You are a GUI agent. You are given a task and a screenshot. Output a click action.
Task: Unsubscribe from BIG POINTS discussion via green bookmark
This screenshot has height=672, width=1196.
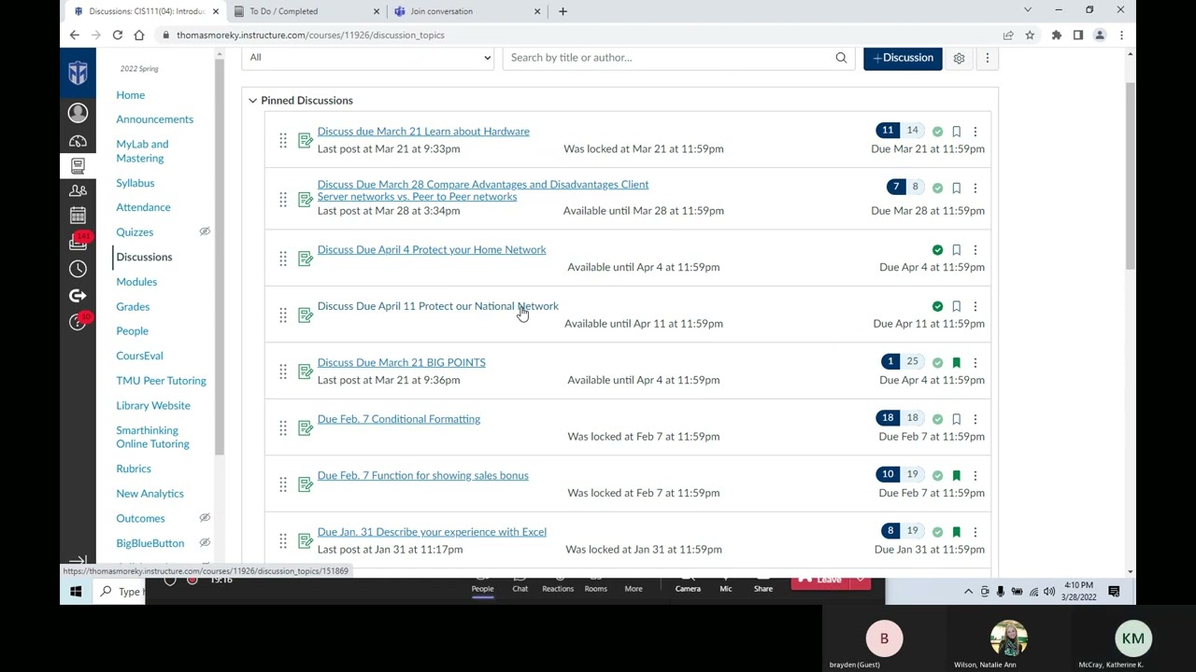click(x=956, y=362)
